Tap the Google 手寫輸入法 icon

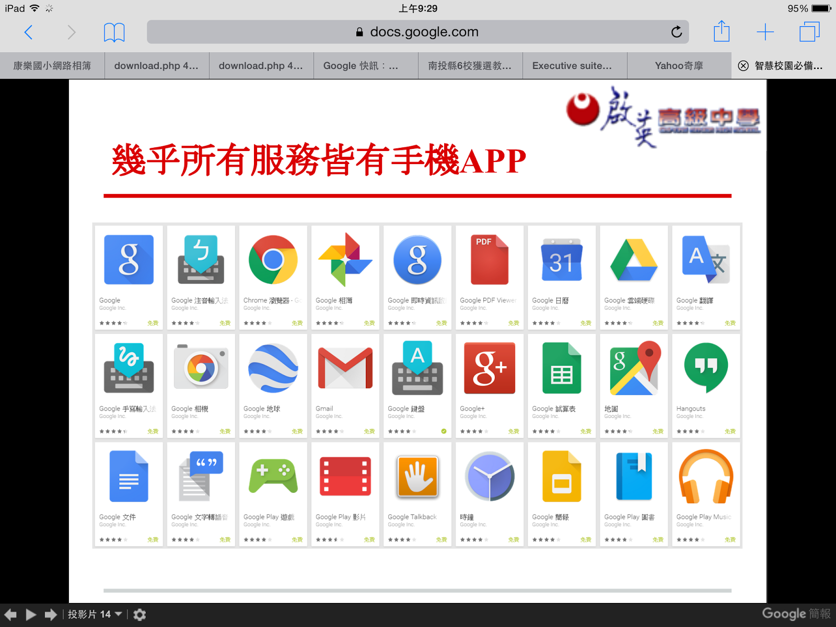129,368
